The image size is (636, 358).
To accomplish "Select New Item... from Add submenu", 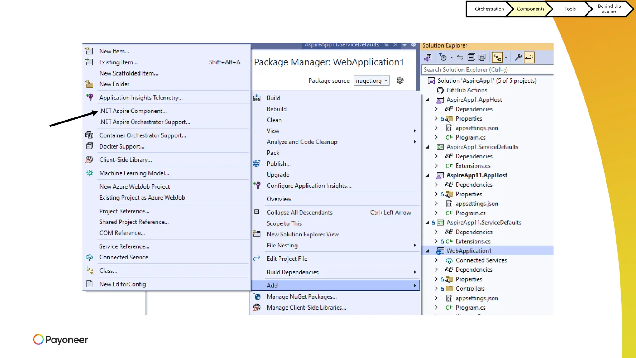I will [114, 51].
